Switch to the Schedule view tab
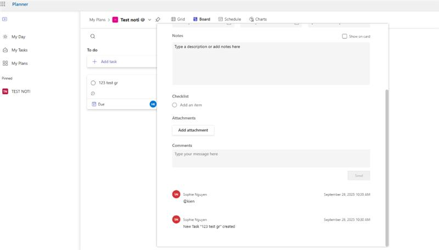The image size is (439, 250). 229,19
